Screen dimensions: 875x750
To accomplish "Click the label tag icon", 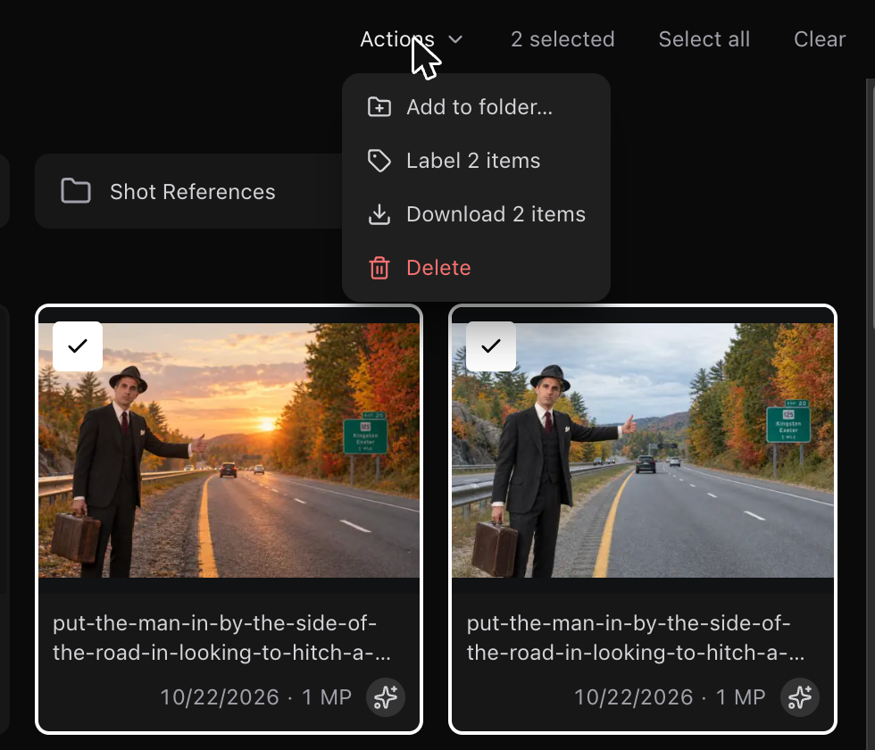I will pyautogui.click(x=379, y=161).
